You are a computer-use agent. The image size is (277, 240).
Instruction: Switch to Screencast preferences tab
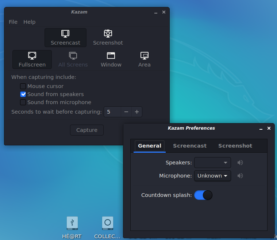(x=190, y=146)
